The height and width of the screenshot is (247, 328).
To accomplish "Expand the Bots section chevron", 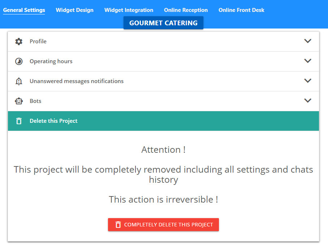I will coord(307,101).
